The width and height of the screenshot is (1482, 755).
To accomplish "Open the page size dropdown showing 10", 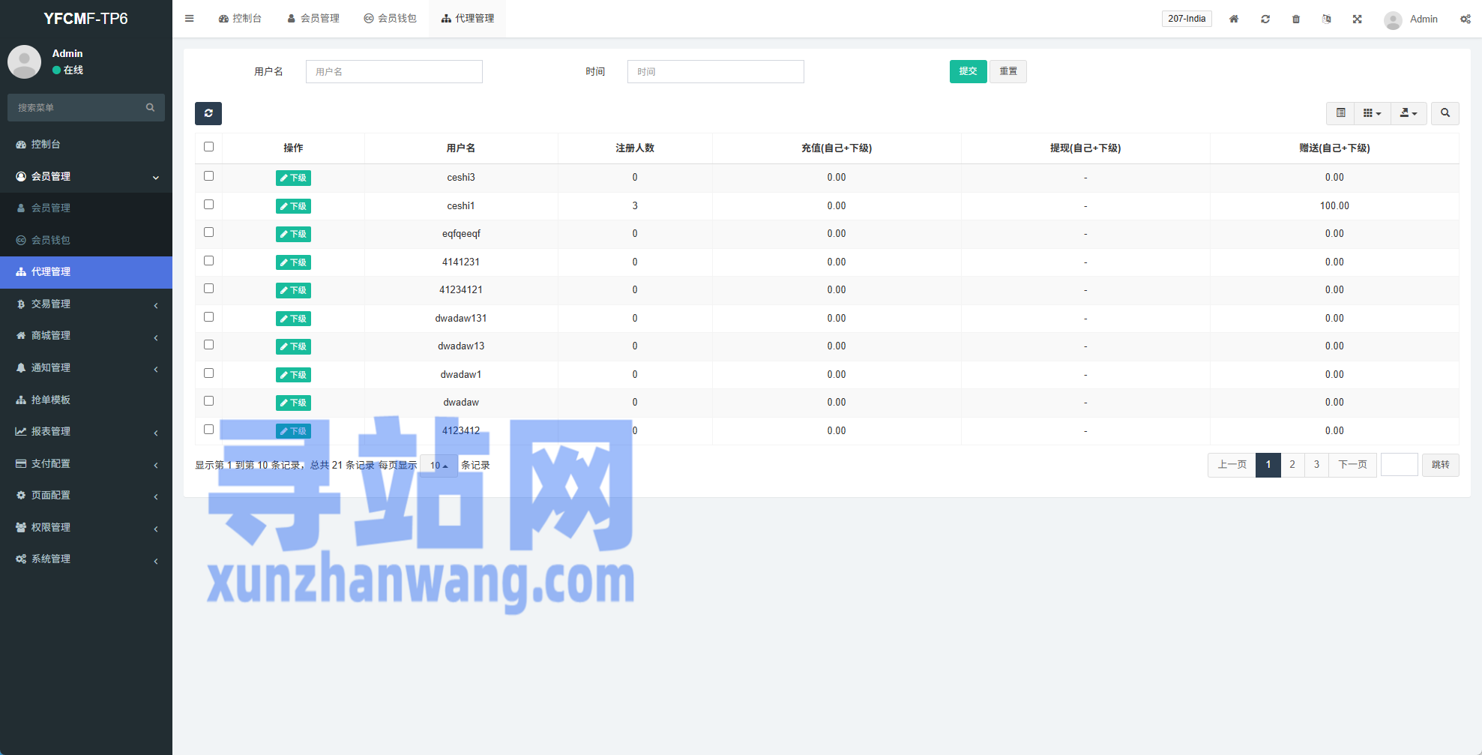I will coord(439,466).
